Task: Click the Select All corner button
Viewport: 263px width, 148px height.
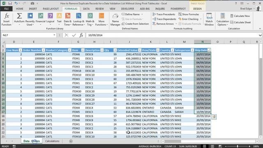Action: pyautogui.click(x=3, y=42)
